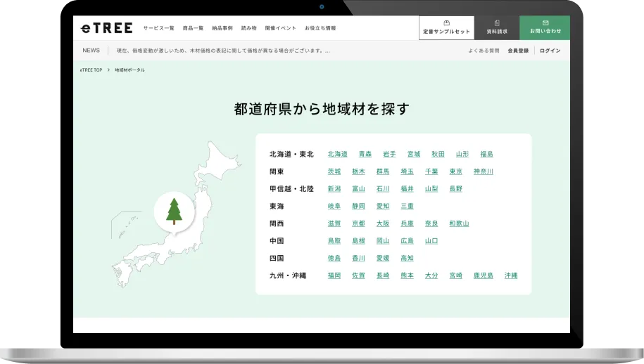Click the envelope icon above お問い合わせ
This screenshot has width=644, height=364.
[x=545, y=23]
